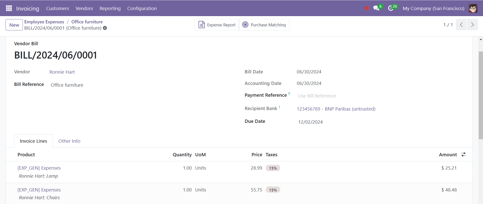Click the price 28.99 cell
483x204 pixels.
pyautogui.click(x=256, y=168)
